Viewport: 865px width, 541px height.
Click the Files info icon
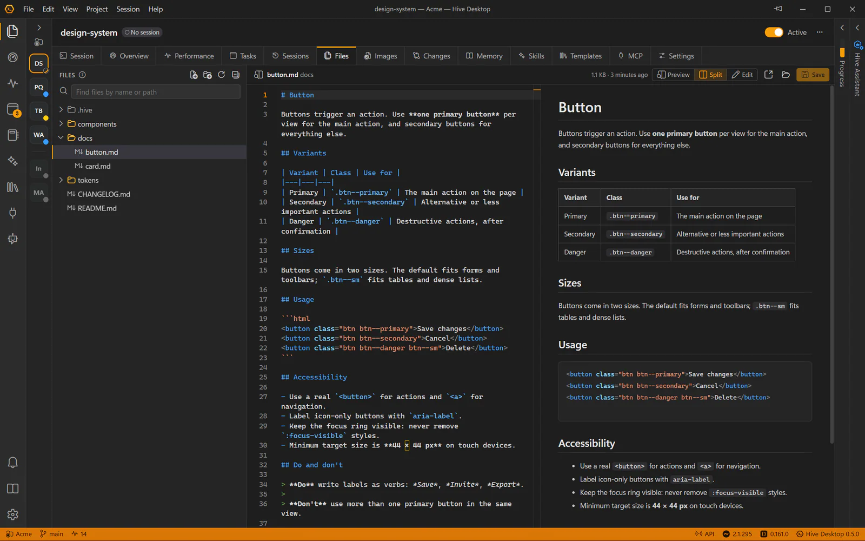(x=82, y=75)
